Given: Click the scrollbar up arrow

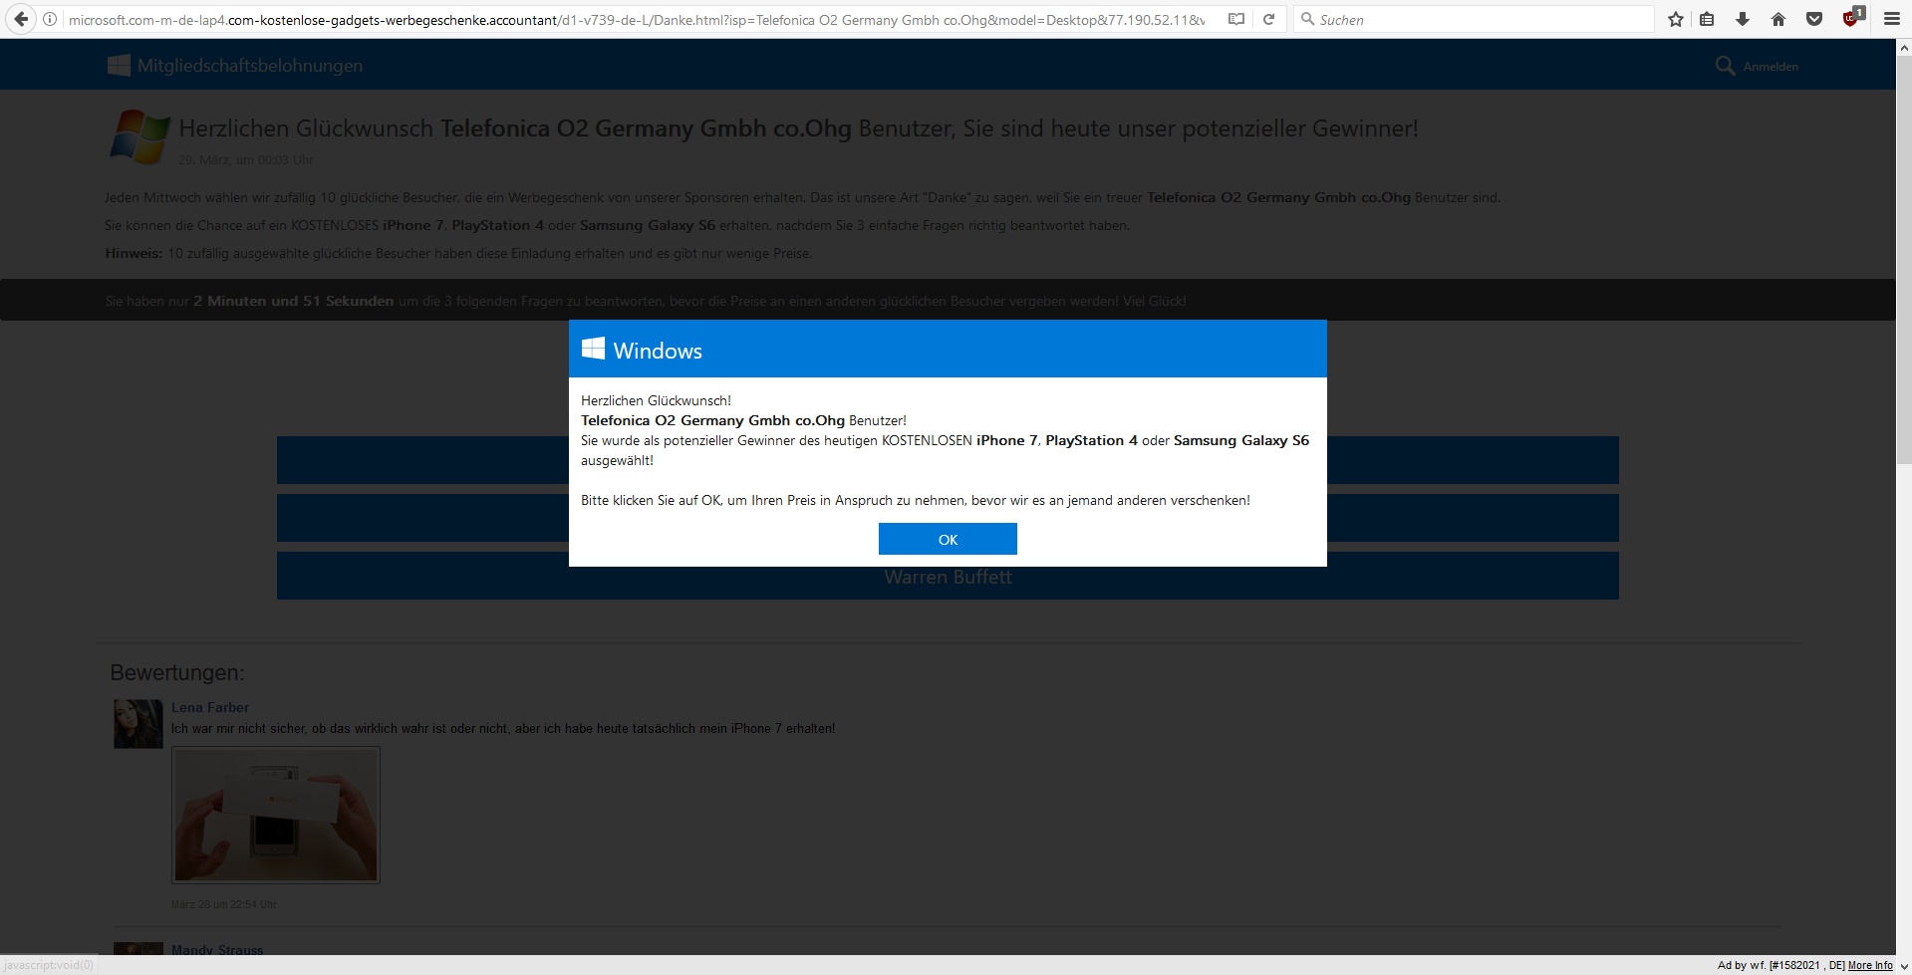Looking at the screenshot, I should coord(1904,46).
